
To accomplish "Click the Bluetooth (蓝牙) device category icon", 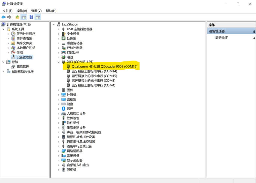I will pos(63,109).
